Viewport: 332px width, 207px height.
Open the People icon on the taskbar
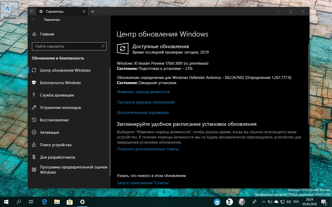tap(255, 202)
